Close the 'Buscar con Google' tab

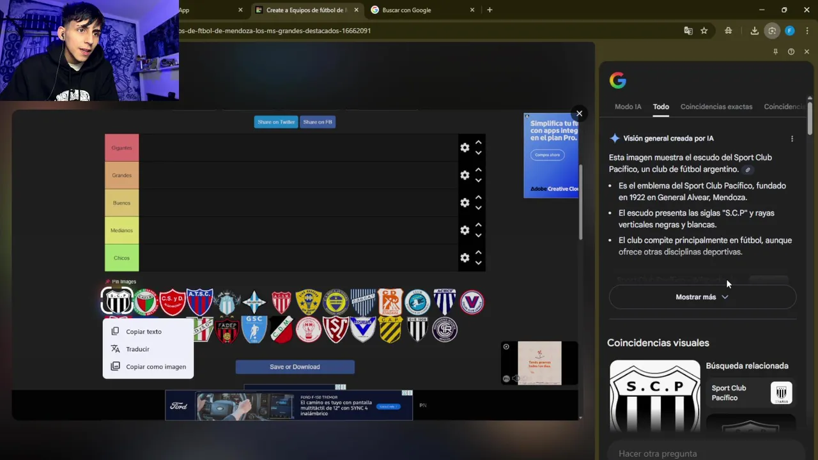coord(472,10)
